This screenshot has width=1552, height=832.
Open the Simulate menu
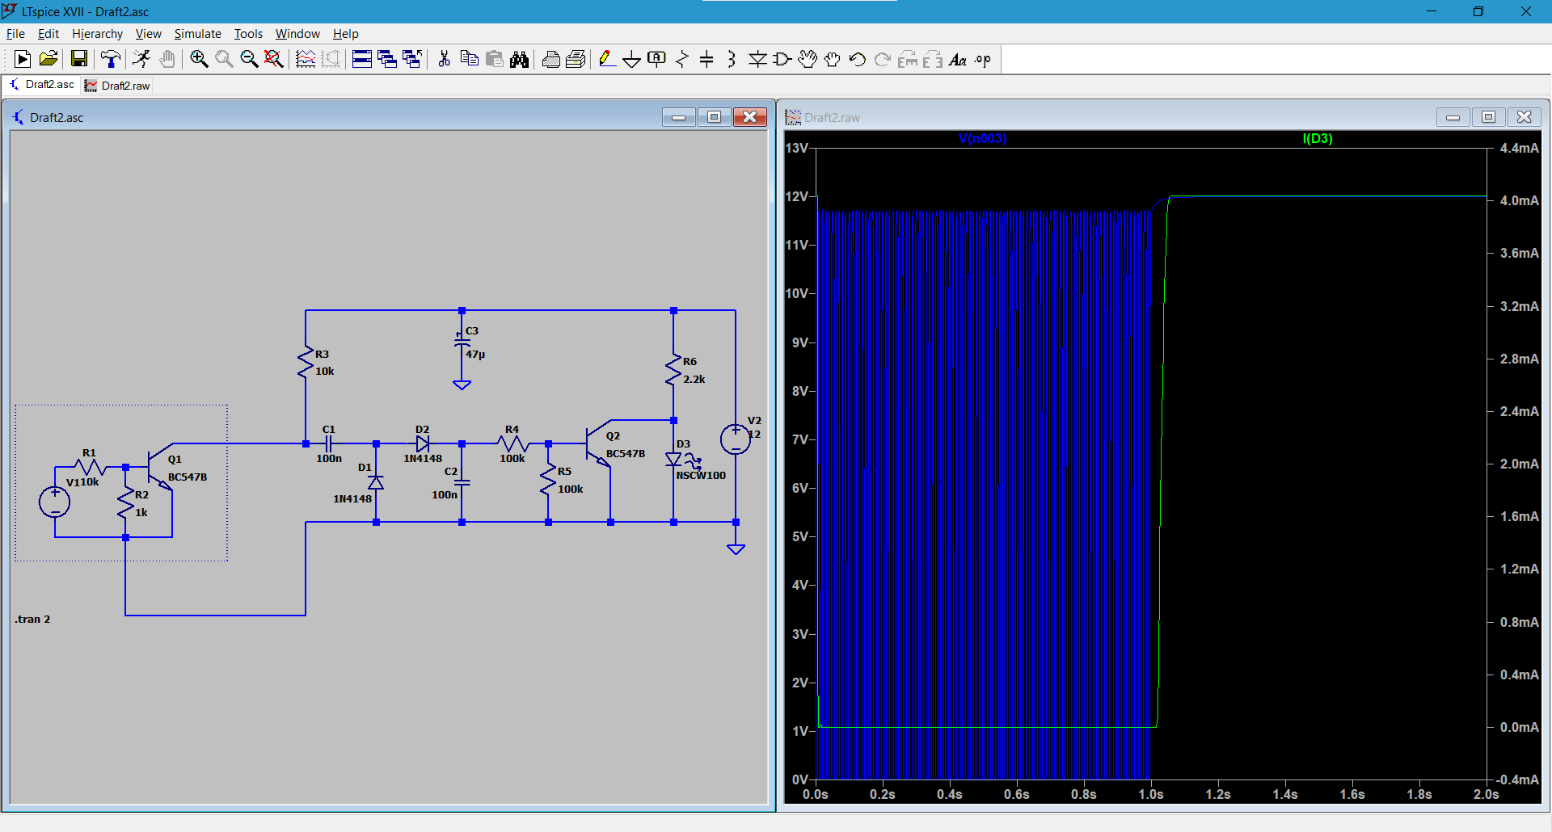click(197, 34)
